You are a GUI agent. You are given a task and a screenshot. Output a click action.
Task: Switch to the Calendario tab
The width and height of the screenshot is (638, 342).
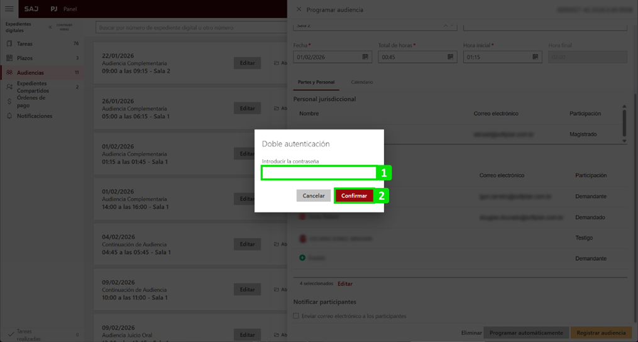pos(361,82)
